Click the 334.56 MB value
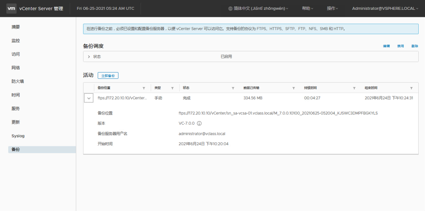The image size is (425, 211). [253, 98]
